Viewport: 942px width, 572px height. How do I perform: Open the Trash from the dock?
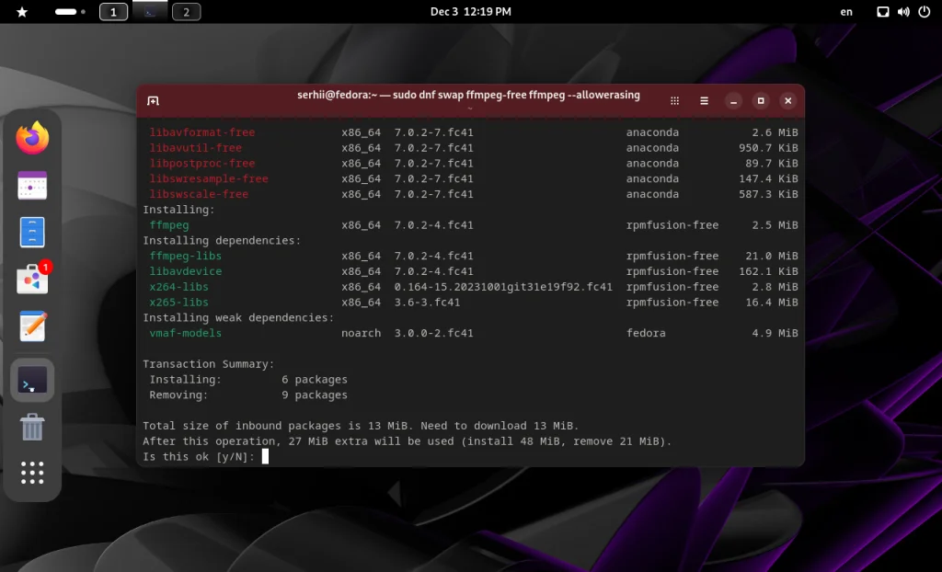32,427
